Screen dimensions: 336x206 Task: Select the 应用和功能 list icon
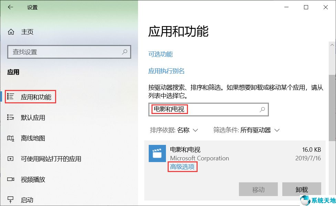[x=10, y=96]
